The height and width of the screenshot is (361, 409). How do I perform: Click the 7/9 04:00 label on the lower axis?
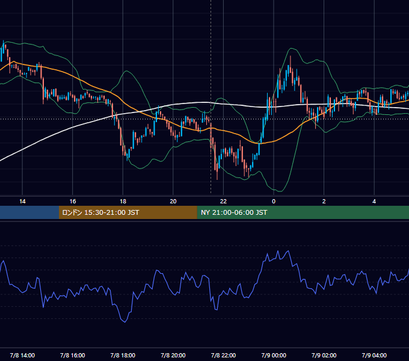coord(374,355)
